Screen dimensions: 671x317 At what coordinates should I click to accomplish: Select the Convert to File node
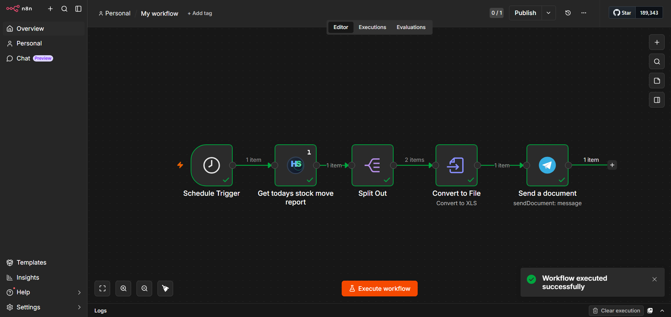[457, 165]
